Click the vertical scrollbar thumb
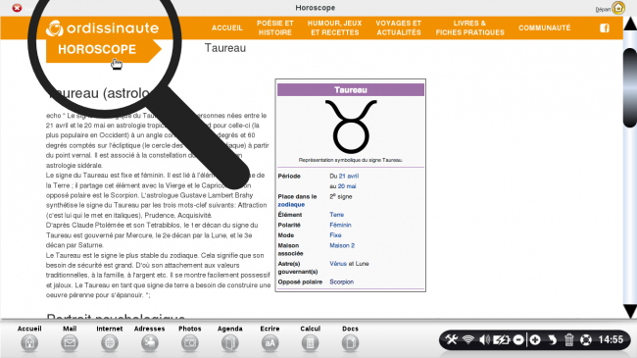This screenshot has height=358, width=637. tap(630, 87)
